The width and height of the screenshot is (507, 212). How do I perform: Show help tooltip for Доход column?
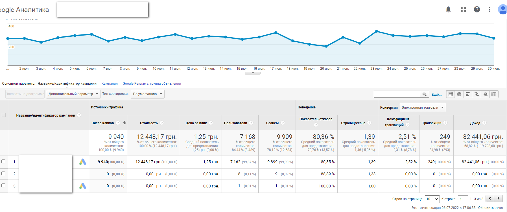coord(484,123)
